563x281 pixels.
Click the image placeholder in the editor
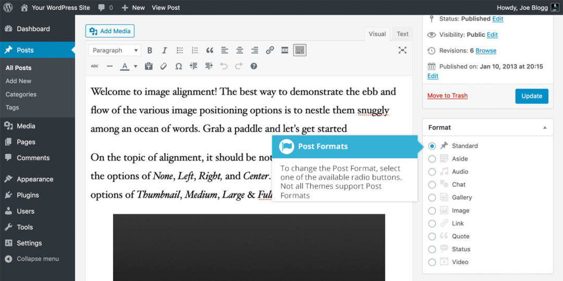[249, 247]
